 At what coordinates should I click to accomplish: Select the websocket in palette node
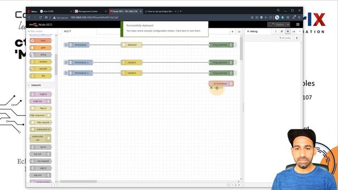41,129
